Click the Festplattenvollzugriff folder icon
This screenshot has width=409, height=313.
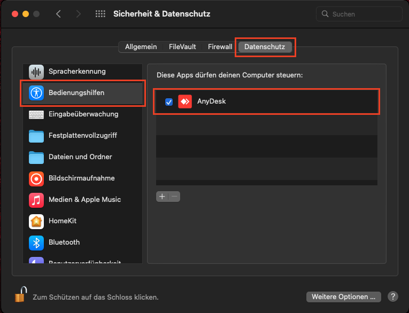point(36,136)
